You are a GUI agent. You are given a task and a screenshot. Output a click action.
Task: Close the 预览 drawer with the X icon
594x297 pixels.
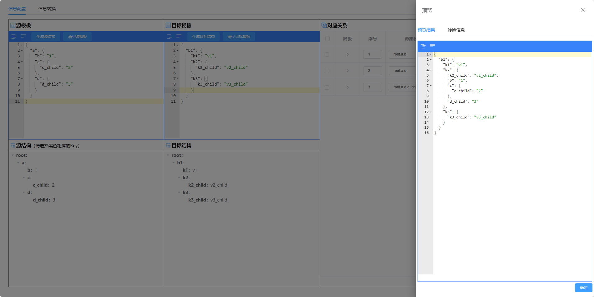583,10
